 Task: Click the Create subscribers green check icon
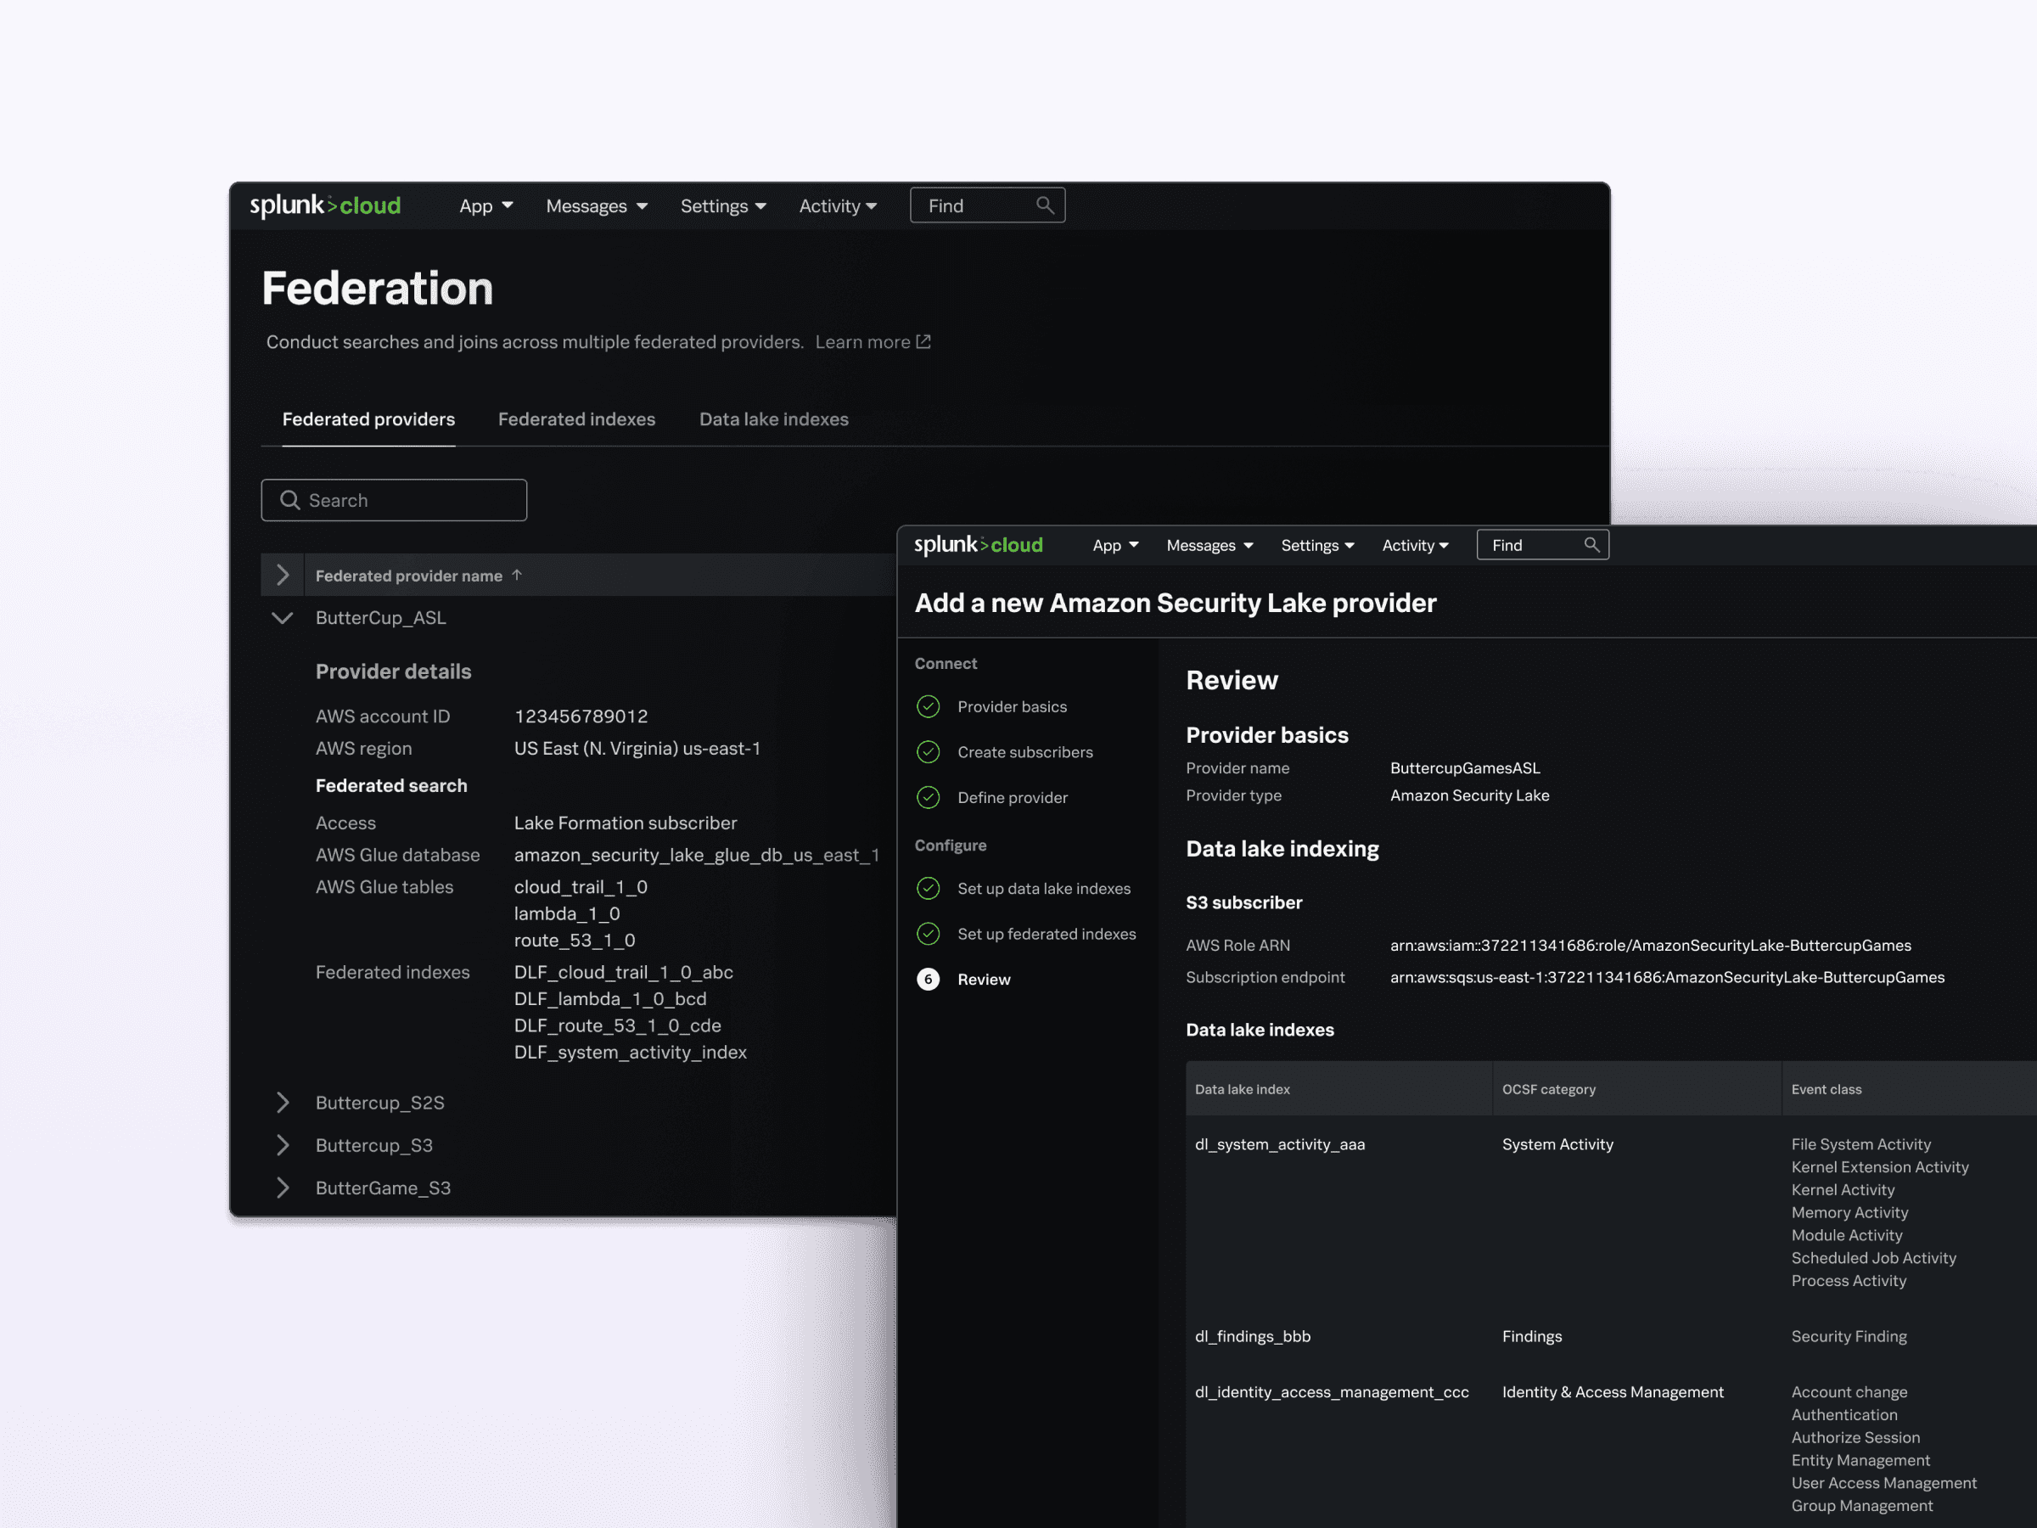(x=929, y=751)
